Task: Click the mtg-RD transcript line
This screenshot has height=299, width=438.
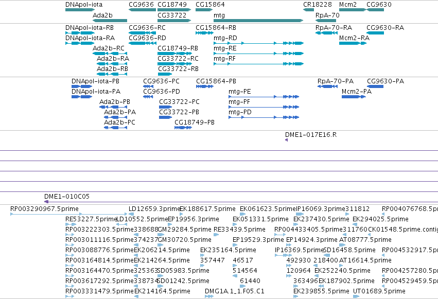Action: coord(258,43)
